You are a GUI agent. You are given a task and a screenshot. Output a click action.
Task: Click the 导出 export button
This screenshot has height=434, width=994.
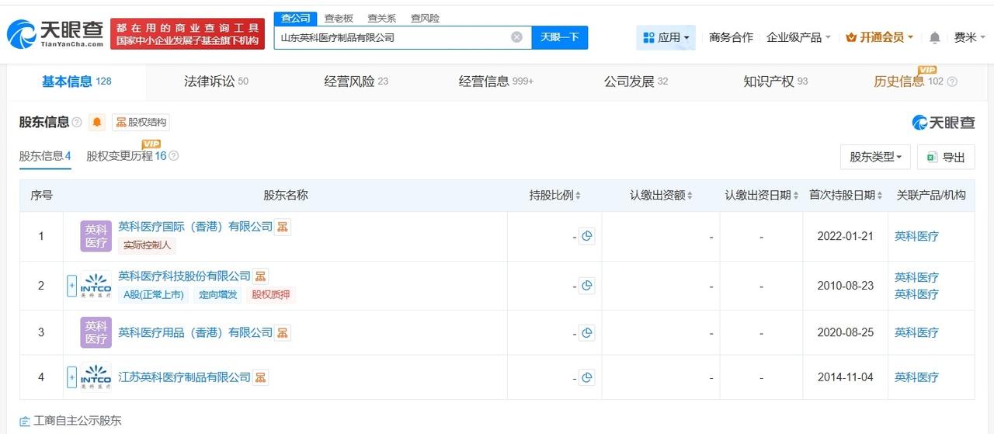(945, 157)
